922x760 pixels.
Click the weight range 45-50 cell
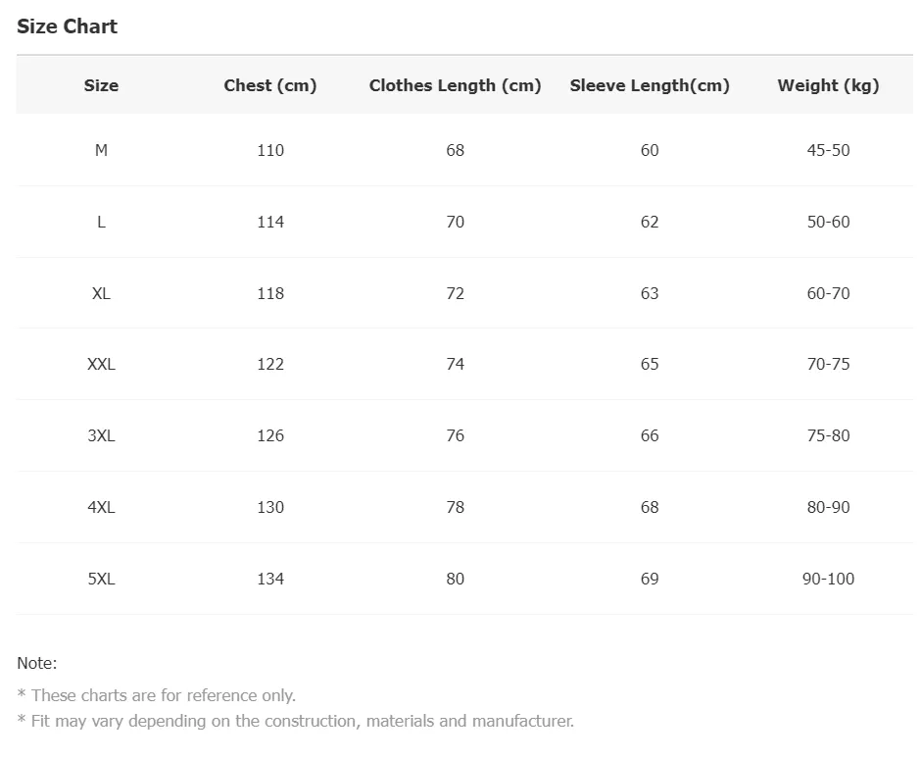click(829, 150)
